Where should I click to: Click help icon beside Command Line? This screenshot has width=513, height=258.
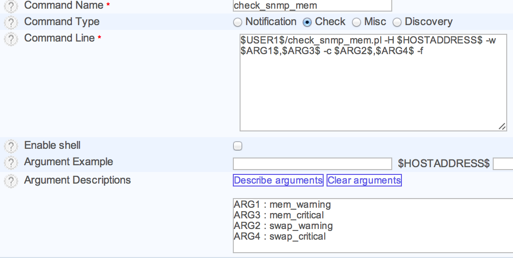tap(11, 39)
